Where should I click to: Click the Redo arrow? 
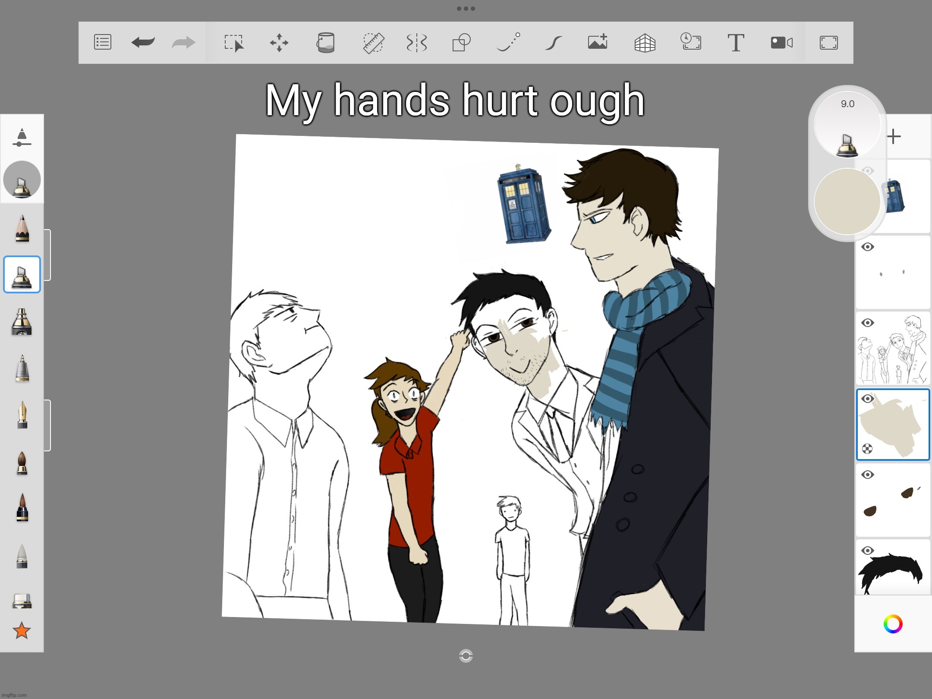click(183, 43)
